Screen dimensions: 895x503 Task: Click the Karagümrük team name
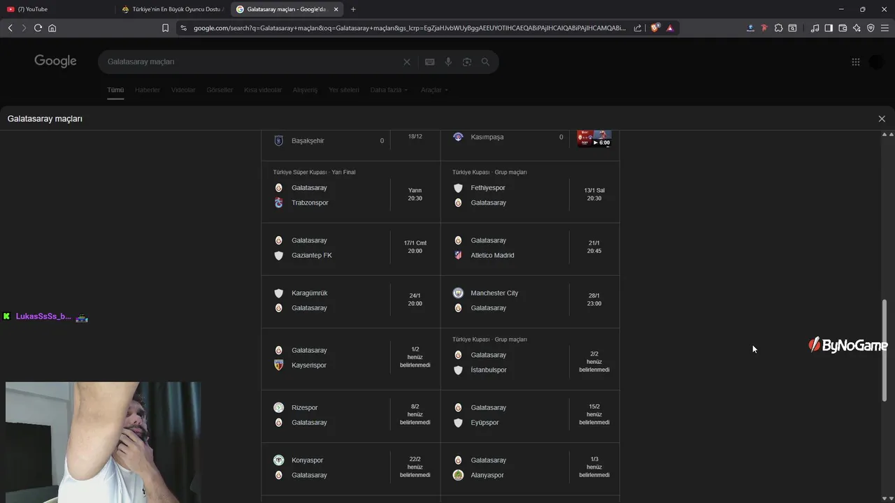click(310, 293)
